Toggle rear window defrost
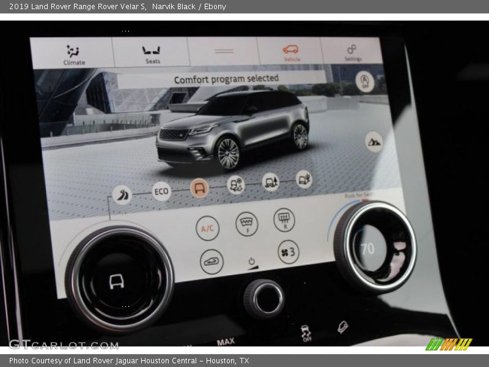This screenshot has height=367, width=489. pos(284,220)
